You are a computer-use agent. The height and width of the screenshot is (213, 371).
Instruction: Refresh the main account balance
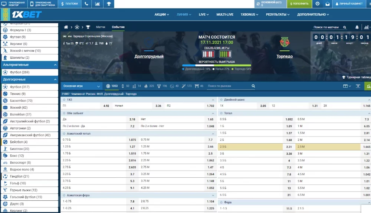(258, 4)
